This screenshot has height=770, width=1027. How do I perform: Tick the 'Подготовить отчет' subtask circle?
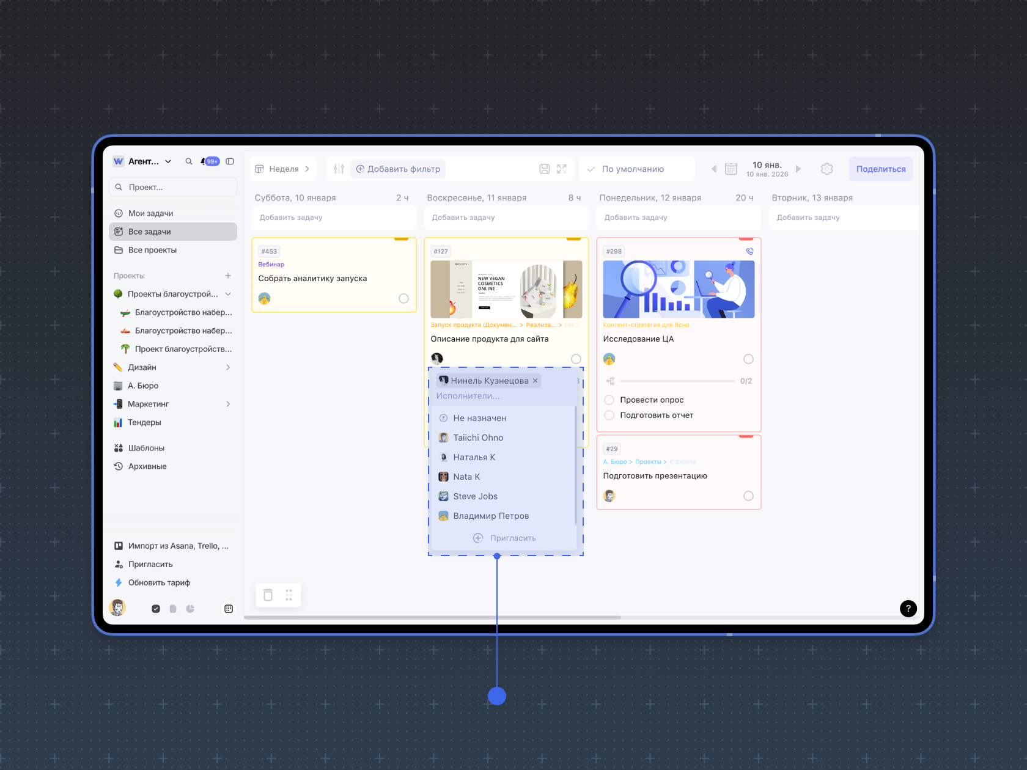click(x=609, y=416)
